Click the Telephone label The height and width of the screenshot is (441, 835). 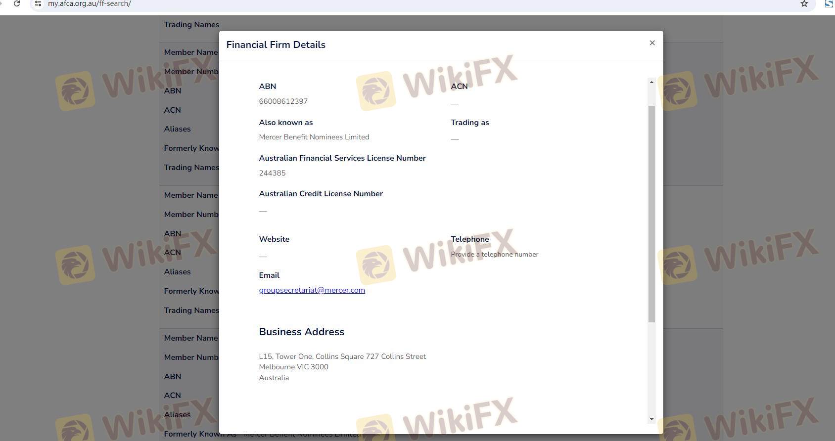click(x=470, y=239)
